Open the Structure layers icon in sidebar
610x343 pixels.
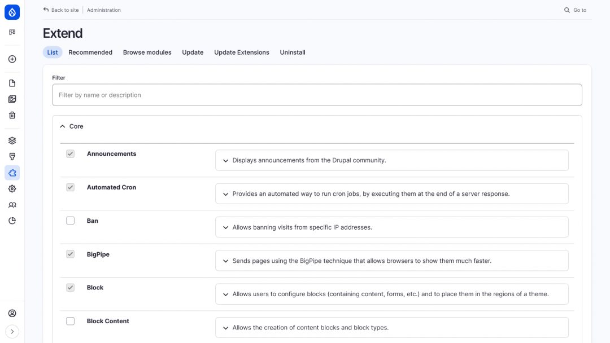[12, 140]
